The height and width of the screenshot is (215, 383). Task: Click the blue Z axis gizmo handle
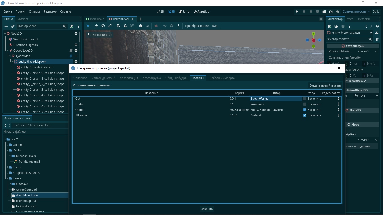[x=319, y=40]
